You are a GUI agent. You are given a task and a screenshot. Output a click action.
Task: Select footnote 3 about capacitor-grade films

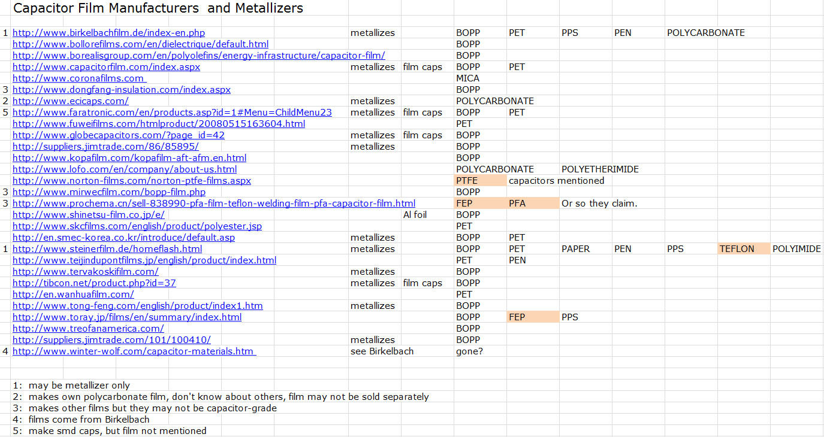[x=144, y=408]
